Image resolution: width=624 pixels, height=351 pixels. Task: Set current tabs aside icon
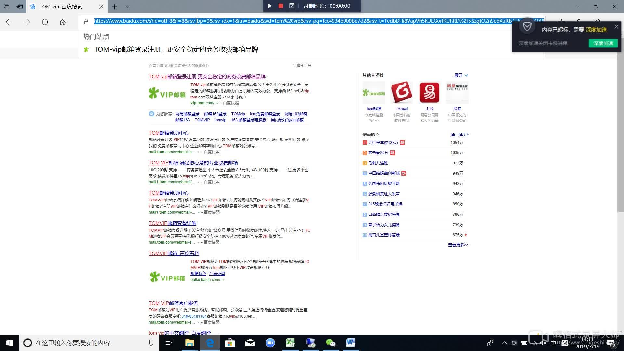(x=20, y=6)
